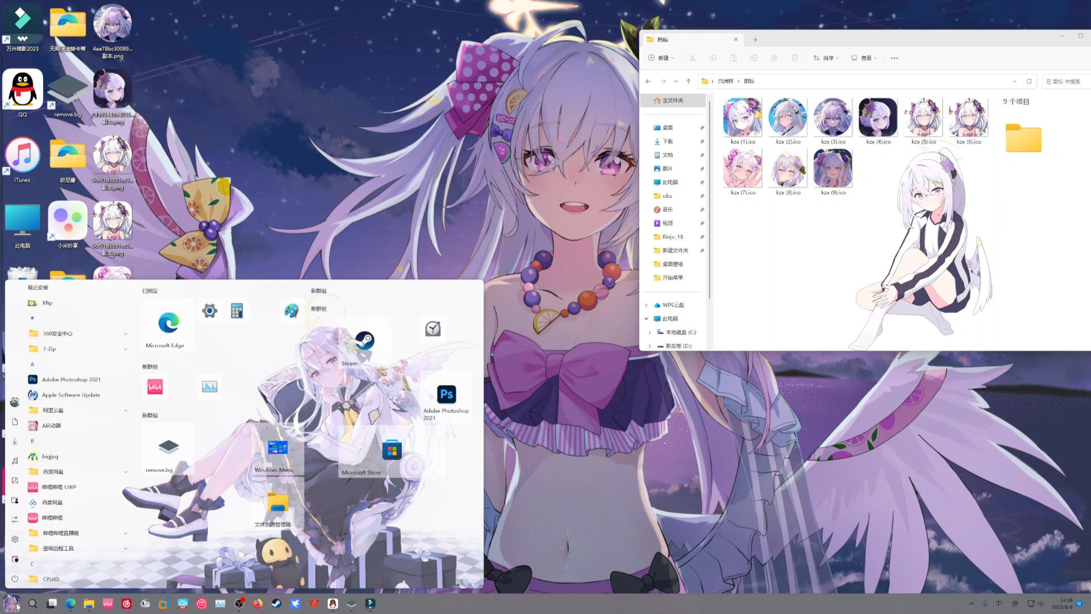Open Settings gear tile in pinned area
Image resolution: width=1091 pixels, height=614 pixels.
210,311
